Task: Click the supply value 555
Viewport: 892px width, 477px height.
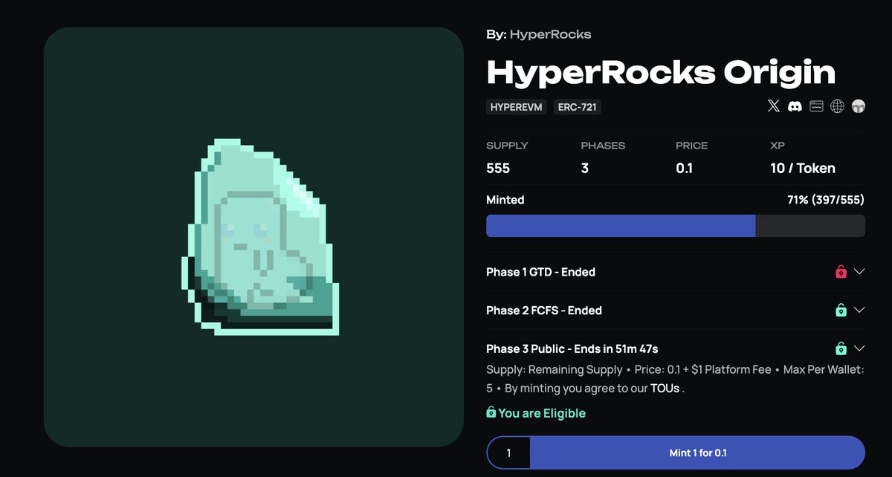Action: tap(498, 169)
